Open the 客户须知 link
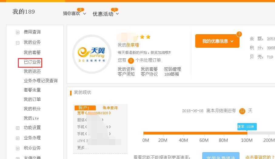The width and height of the screenshot is (275, 159). (x=126, y=74)
